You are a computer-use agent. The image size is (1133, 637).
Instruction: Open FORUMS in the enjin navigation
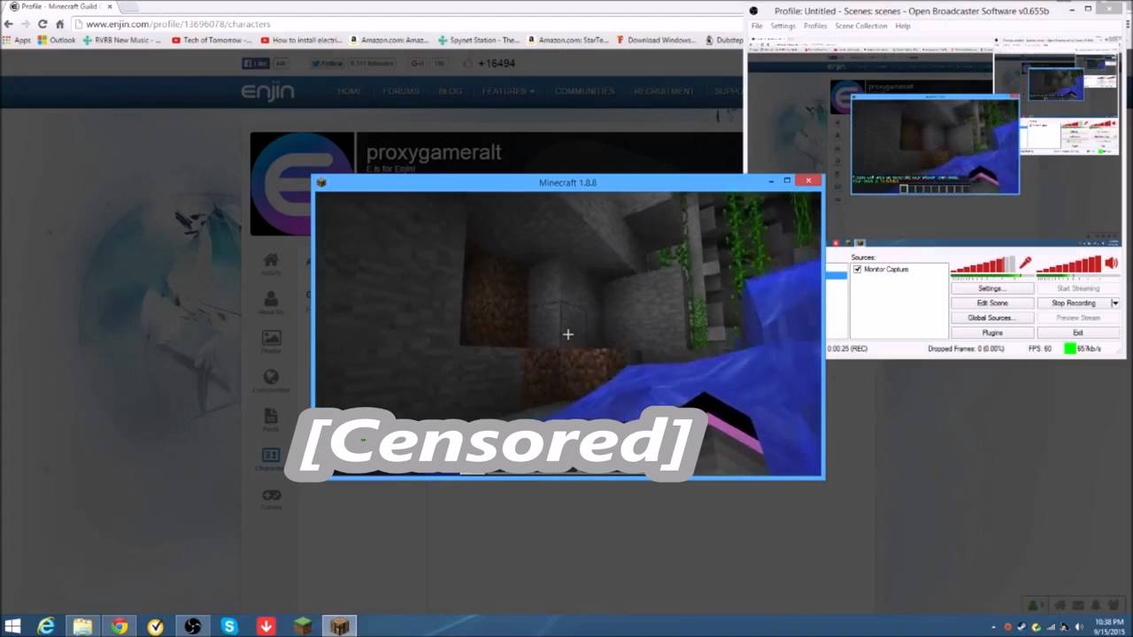pos(401,91)
